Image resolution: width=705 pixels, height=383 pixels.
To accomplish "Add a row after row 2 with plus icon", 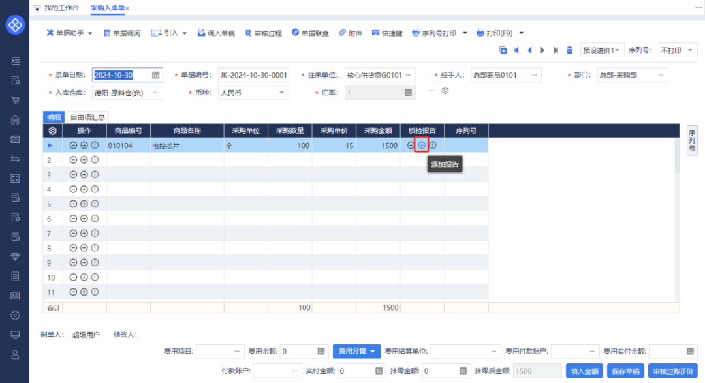I will (84, 160).
